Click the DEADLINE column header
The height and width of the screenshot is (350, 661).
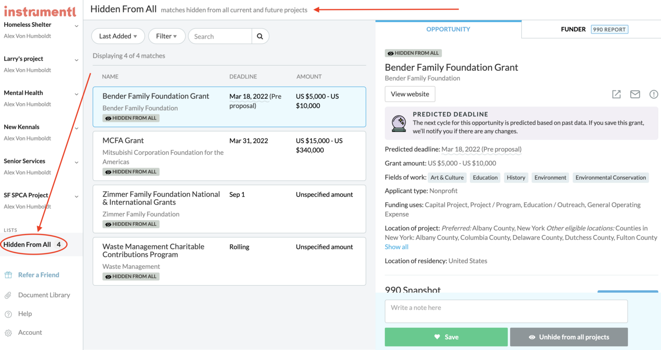pos(243,77)
